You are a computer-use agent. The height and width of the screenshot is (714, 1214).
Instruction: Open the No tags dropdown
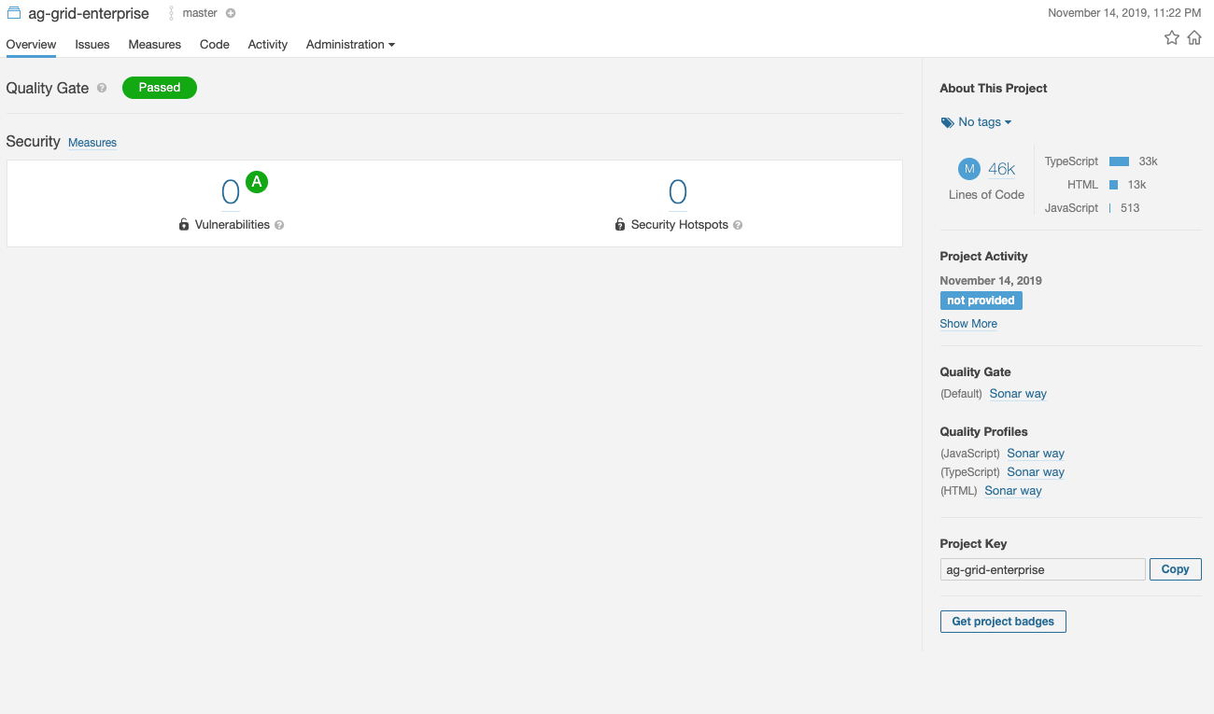(984, 122)
